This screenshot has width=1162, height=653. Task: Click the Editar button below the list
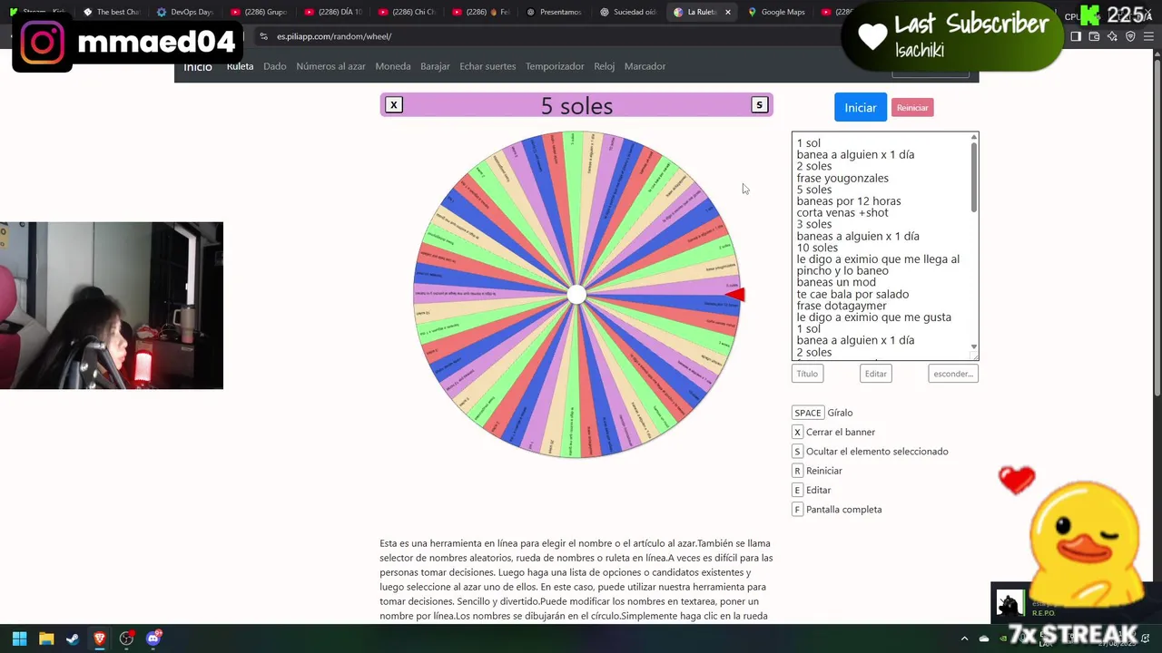coord(876,374)
